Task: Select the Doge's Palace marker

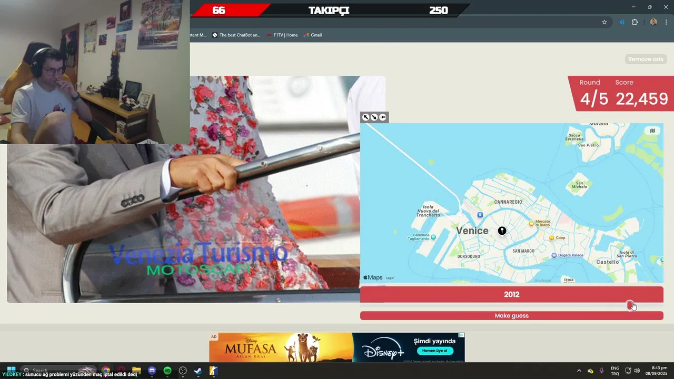Action: coord(554,255)
